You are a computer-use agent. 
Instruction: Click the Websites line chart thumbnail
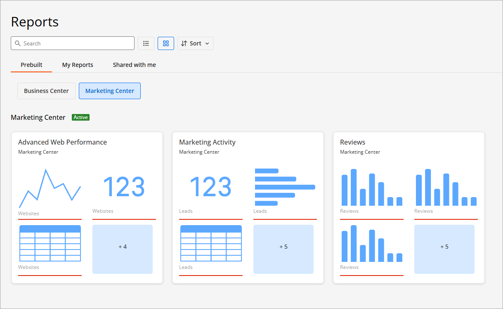(50, 188)
